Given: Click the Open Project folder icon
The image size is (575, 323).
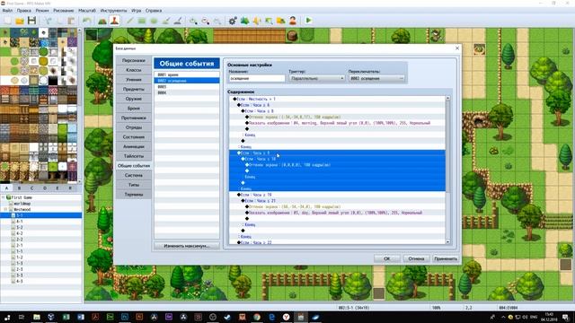Looking at the screenshot, I should (x=20, y=21).
